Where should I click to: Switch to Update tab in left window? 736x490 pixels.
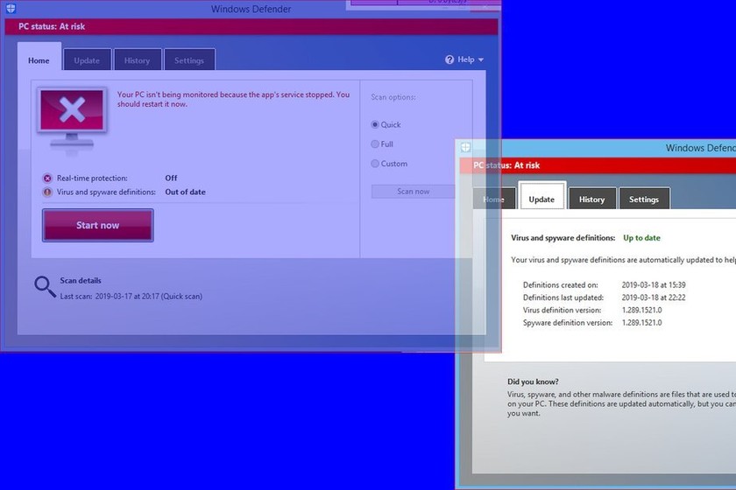click(87, 60)
